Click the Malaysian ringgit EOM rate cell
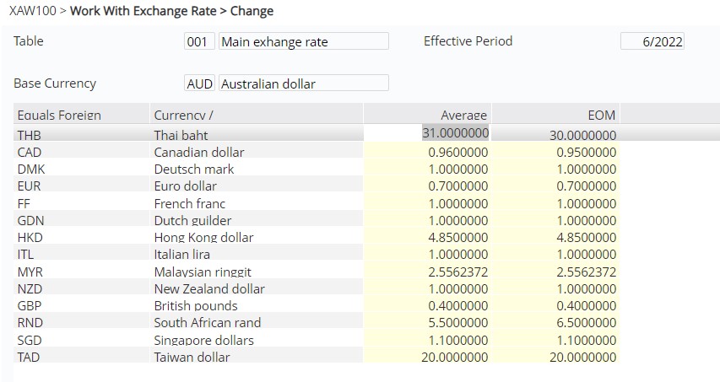 click(555, 272)
